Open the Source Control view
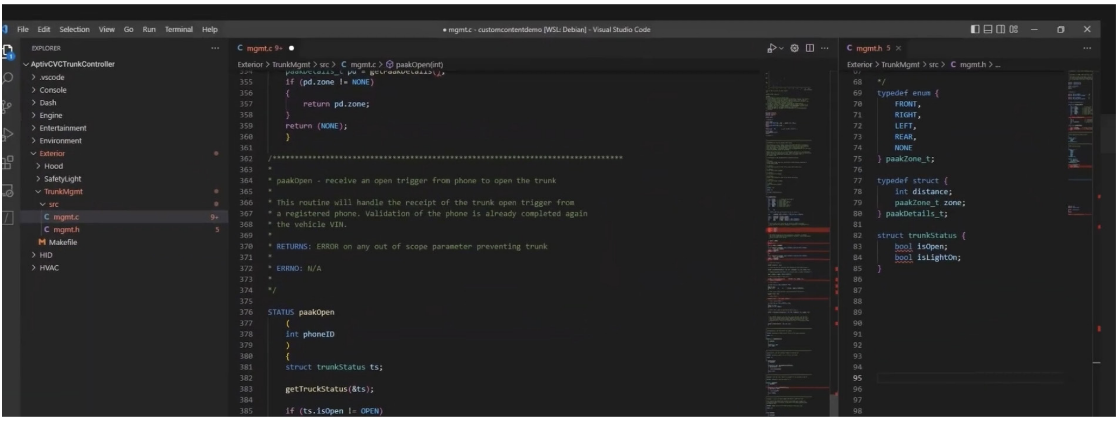 [x=7, y=106]
